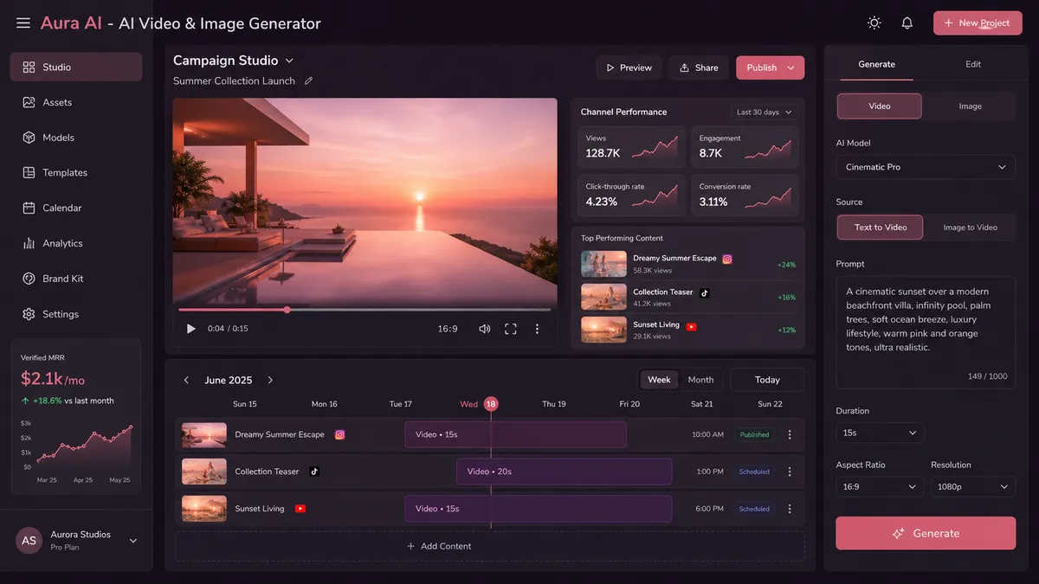Image resolution: width=1039 pixels, height=584 pixels.
Task: Open more options for Collection Teaser row
Action: point(790,472)
